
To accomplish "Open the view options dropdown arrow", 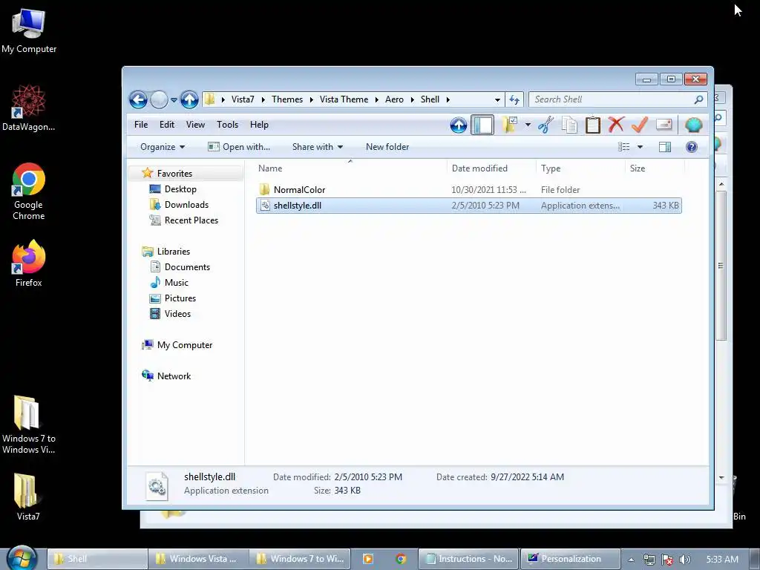I will [x=640, y=147].
